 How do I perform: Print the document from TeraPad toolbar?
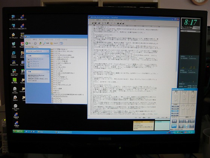pyautogui.click(x=99, y=23)
